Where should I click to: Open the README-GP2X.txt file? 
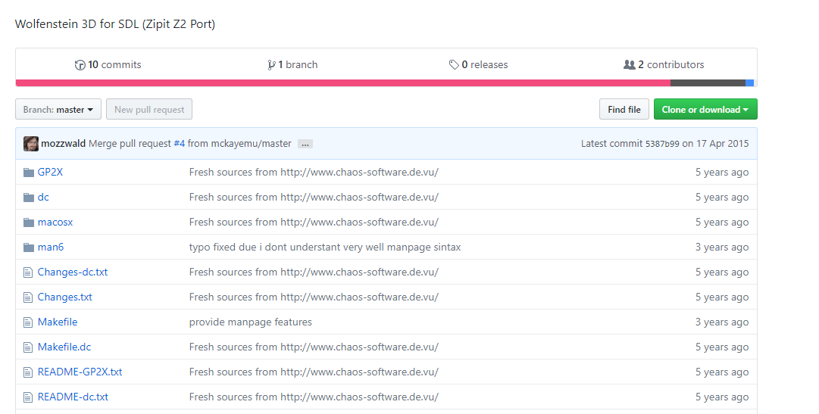point(80,373)
